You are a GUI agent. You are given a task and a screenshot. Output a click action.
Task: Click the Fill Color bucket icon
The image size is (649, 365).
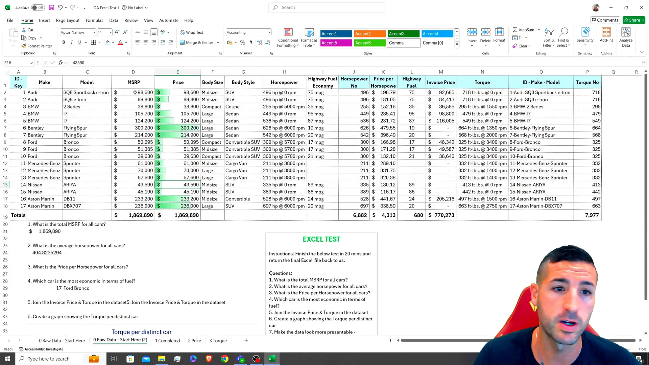(x=107, y=42)
